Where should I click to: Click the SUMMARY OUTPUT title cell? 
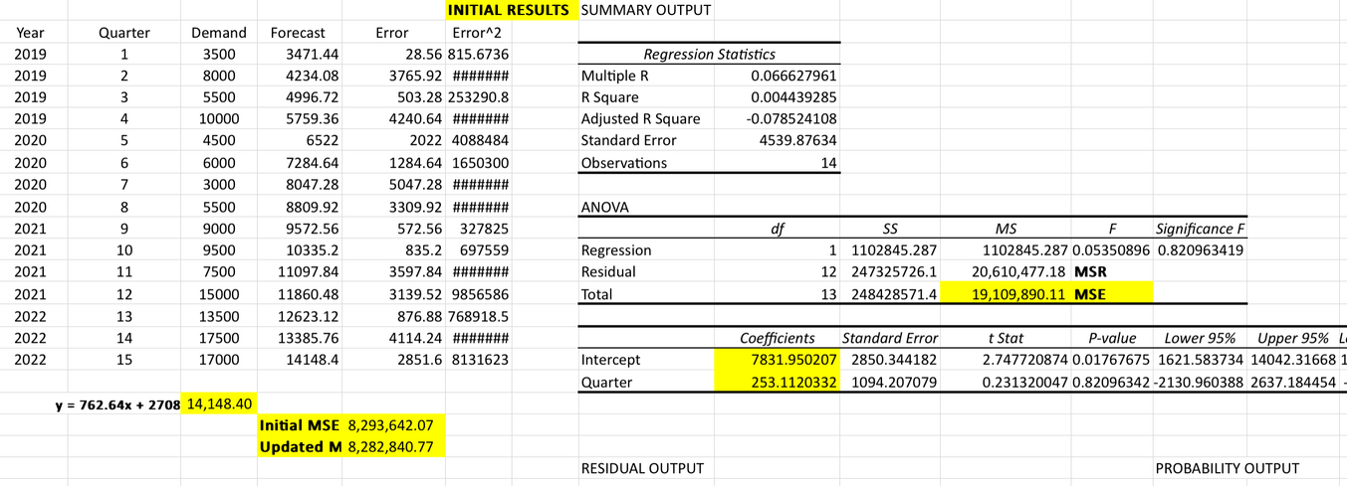tap(645, 11)
